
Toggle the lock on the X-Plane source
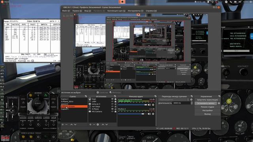click(115, 109)
